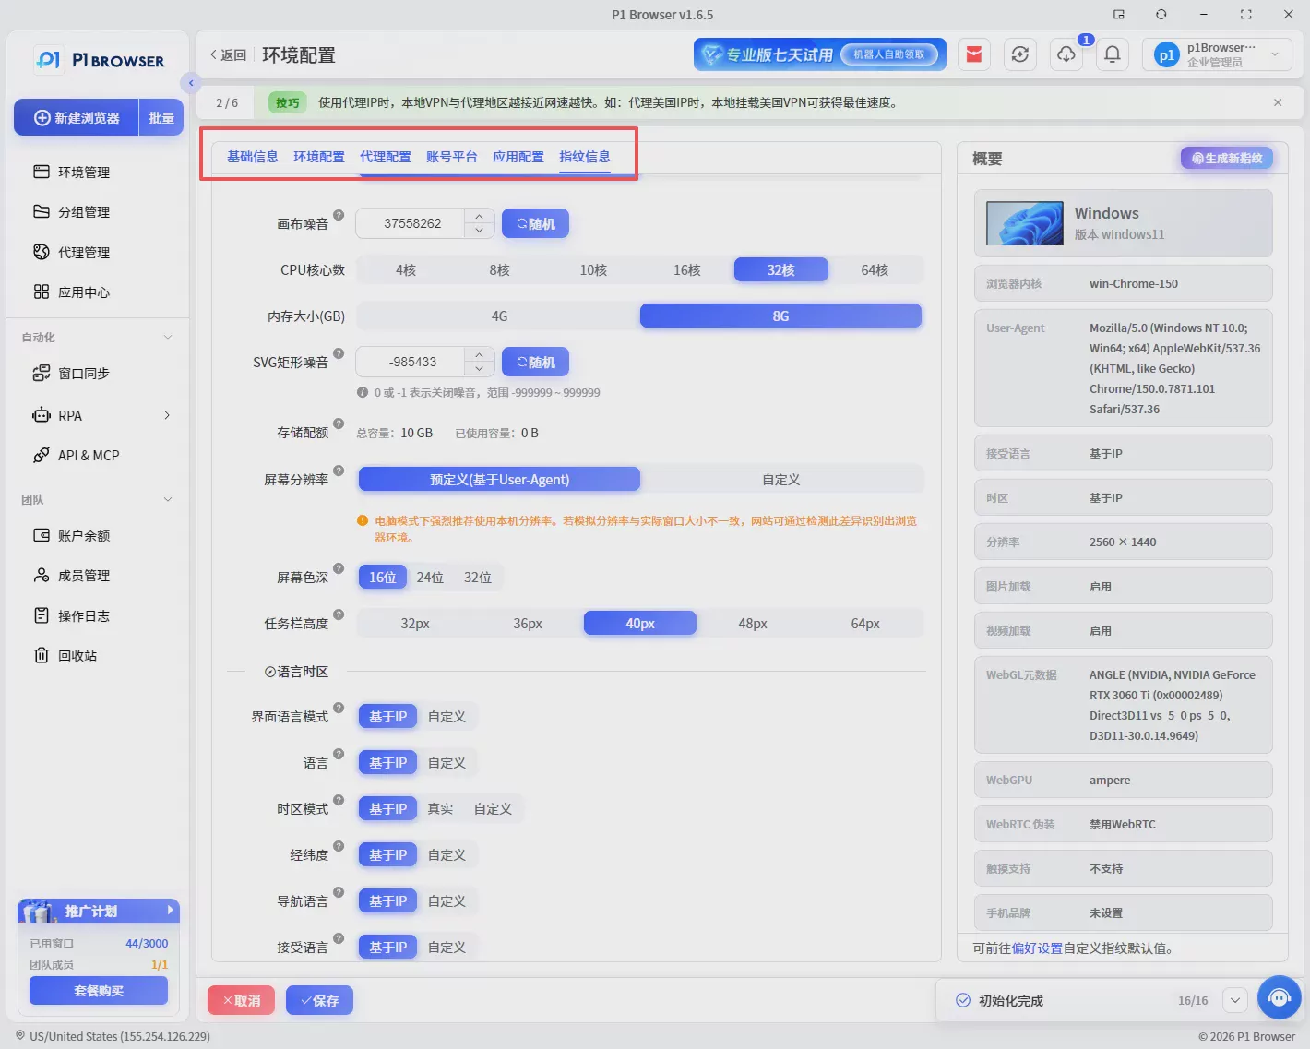Click the Windows 11 wallpaper thumbnail
Screen dimensions: 1310x1049
coord(1024,223)
